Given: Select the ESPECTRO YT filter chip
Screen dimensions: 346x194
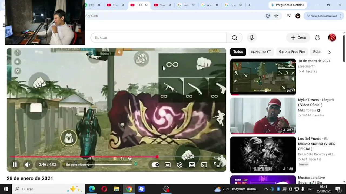Looking at the screenshot, I should [x=261, y=51].
